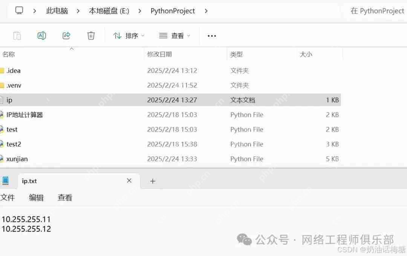Viewport: 407px width, 256px height.
Task: Click the Python icon beside test2
Action: (2, 144)
